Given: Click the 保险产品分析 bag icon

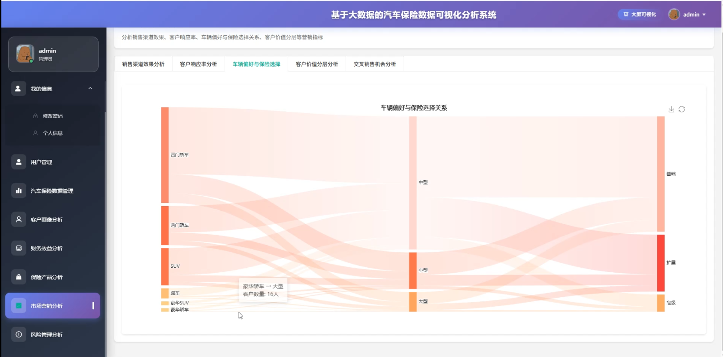Looking at the screenshot, I should pos(19,277).
